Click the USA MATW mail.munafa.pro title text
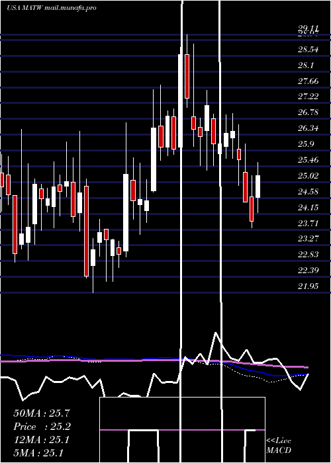331x463 pixels. (x=52, y=8)
